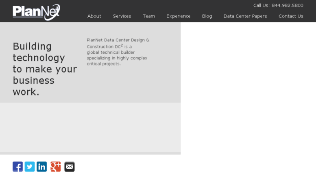Visit the Blog page
316x172 pixels.
(207, 16)
